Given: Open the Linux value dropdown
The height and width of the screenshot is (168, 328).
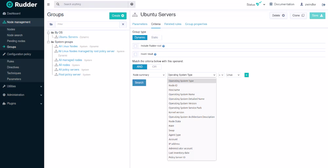Looking at the screenshot, I should coord(233,75).
